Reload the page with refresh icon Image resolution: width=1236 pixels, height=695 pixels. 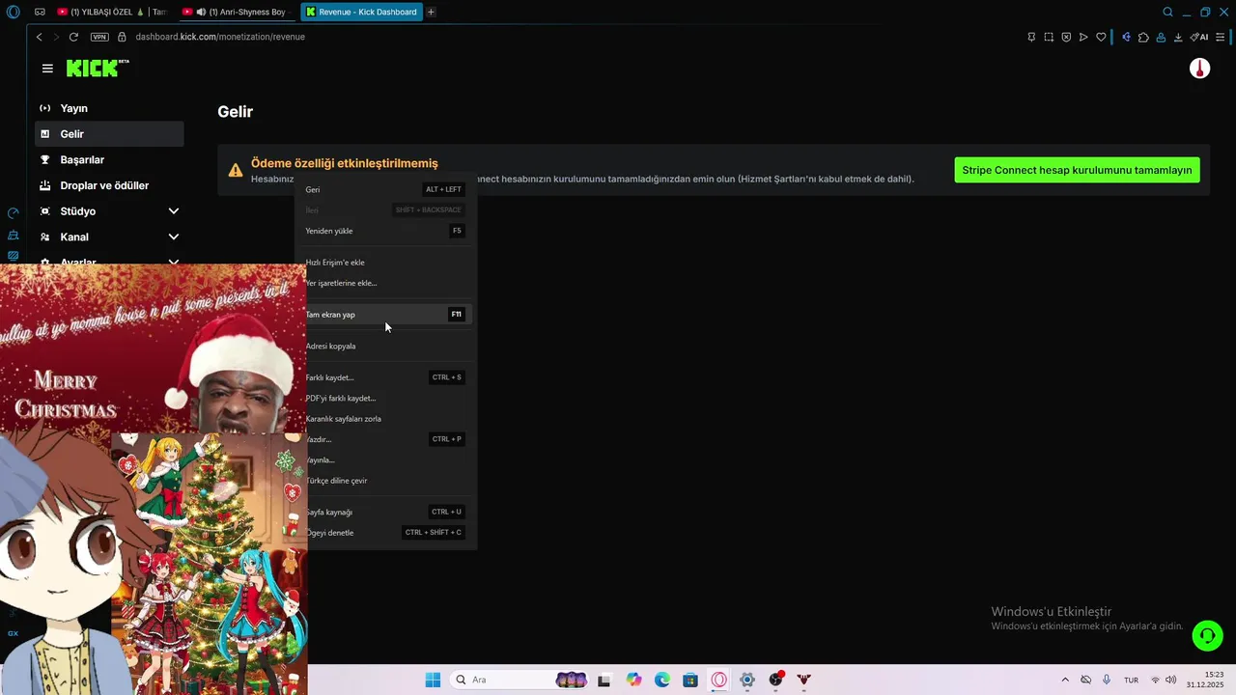click(73, 37)
